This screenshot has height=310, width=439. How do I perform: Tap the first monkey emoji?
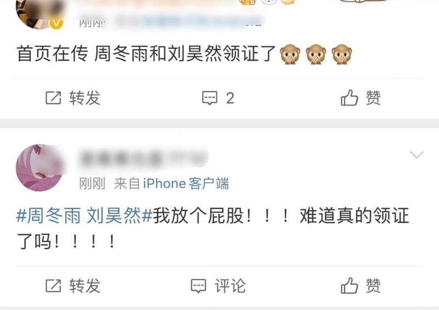290,54
